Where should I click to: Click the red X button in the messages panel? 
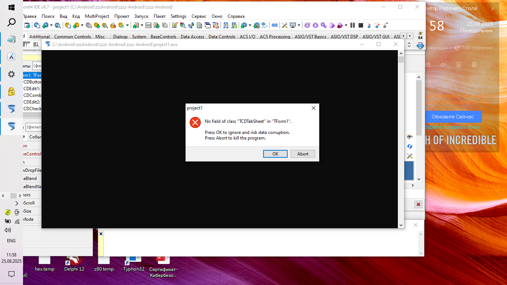(x=418, y=204)
